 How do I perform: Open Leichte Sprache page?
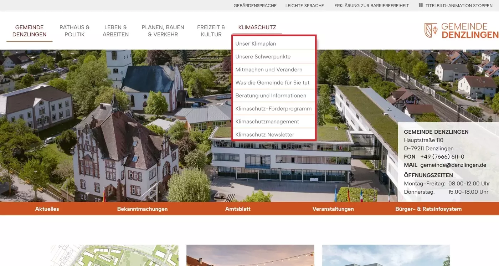pos(304,5)
